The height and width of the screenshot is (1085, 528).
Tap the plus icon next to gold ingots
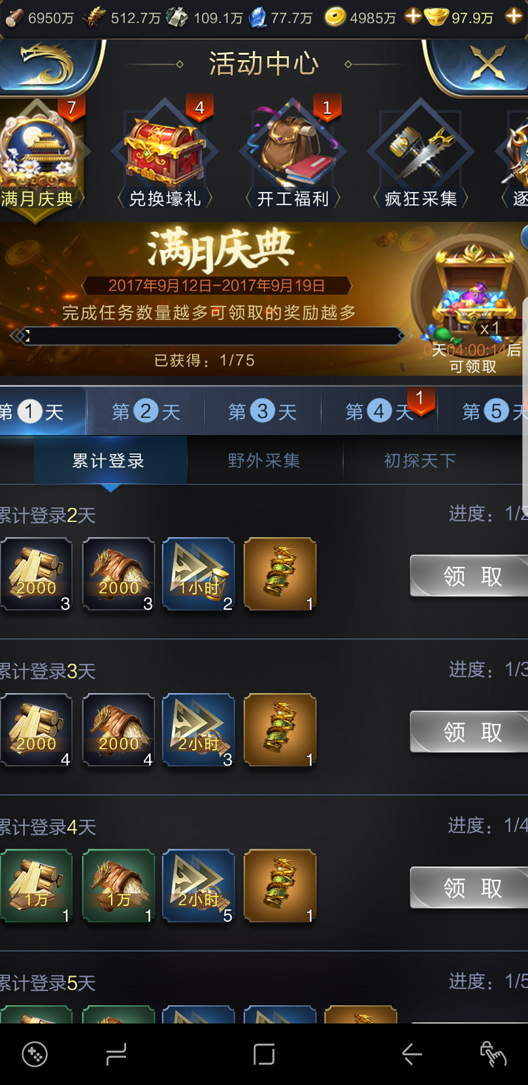tap(514, 16)
